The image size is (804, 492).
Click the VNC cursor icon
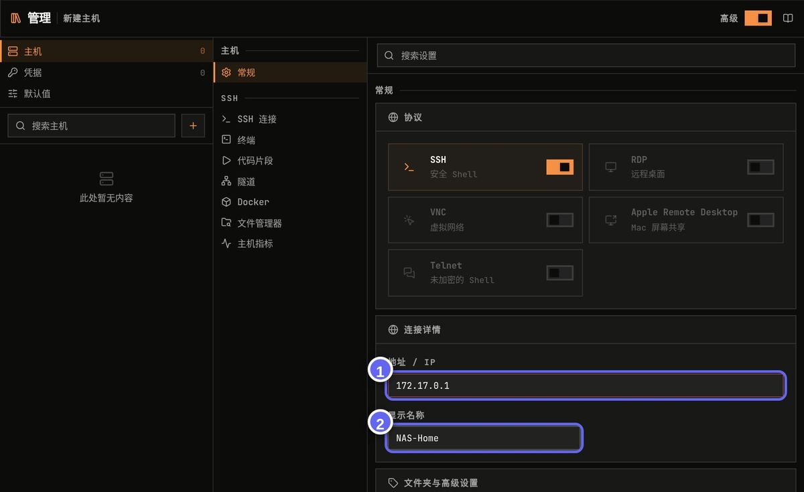coord(409,220)
